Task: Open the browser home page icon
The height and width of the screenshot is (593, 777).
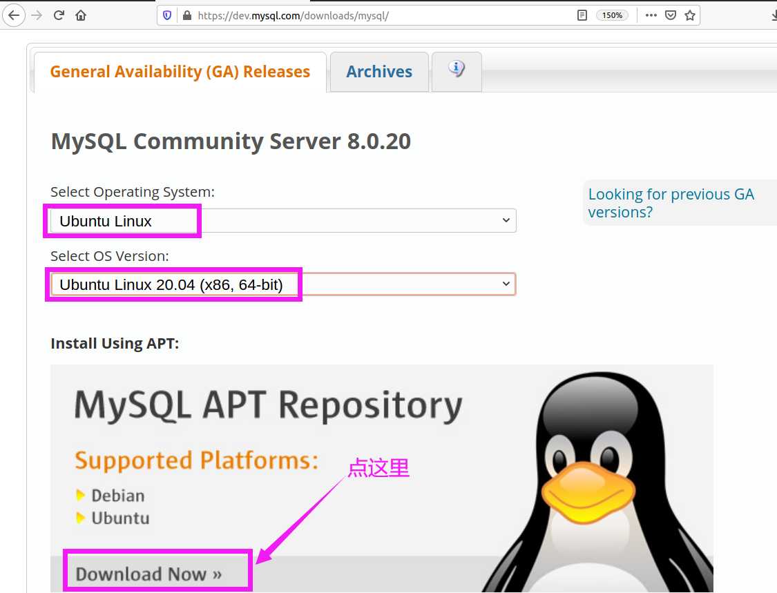Action: click(x=81, y=15)
